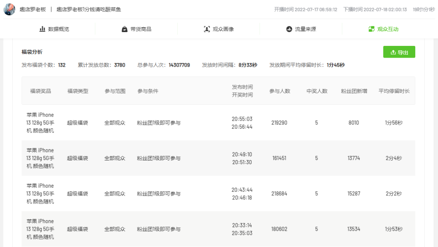The width and height of the screenshot is (438, 247).
Task: Click 发布福袋个数 value 132
Action: coord(62,65)
